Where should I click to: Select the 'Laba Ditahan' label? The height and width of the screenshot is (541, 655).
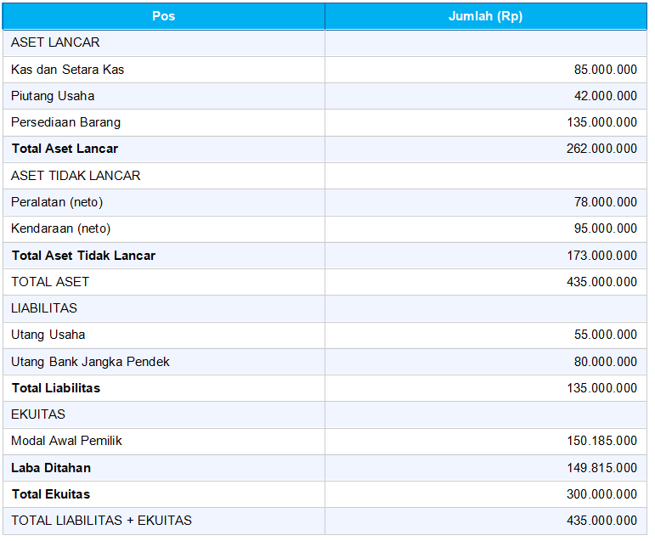51,468
